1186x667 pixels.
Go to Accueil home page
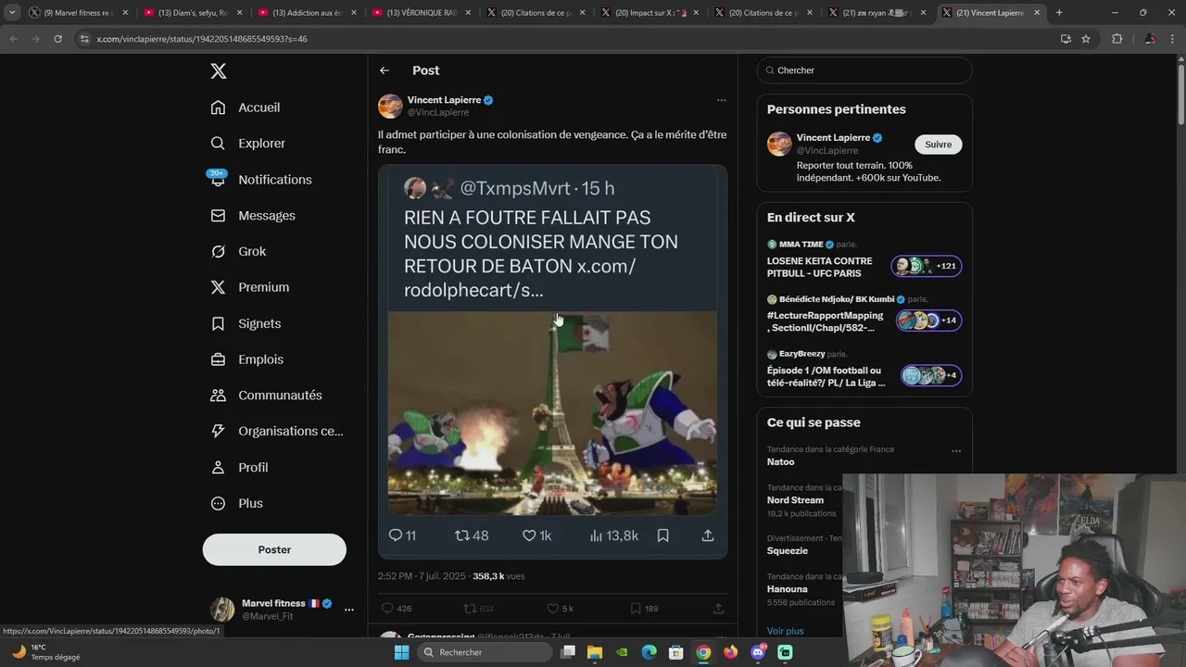[246, 107]
